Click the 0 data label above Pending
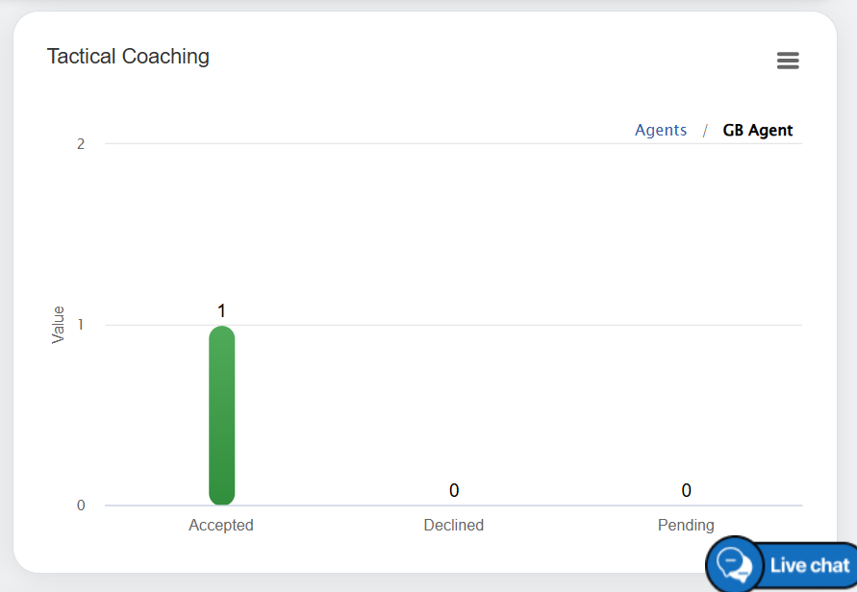Screen dimensions: 857x592 coord(687,491)
